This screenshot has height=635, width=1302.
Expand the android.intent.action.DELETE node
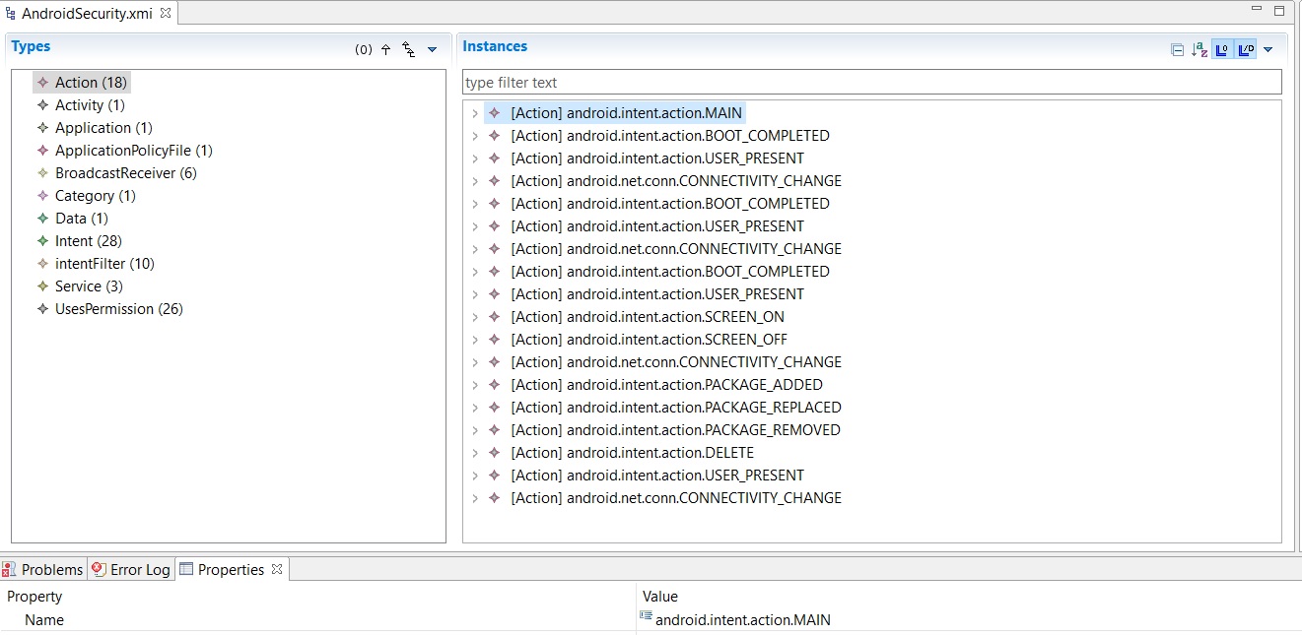pyautogui.click(x=475, y=453)
